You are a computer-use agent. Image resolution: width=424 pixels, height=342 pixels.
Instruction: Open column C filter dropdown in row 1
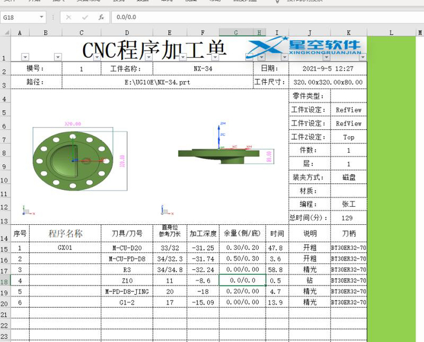(x=97, y=57)
